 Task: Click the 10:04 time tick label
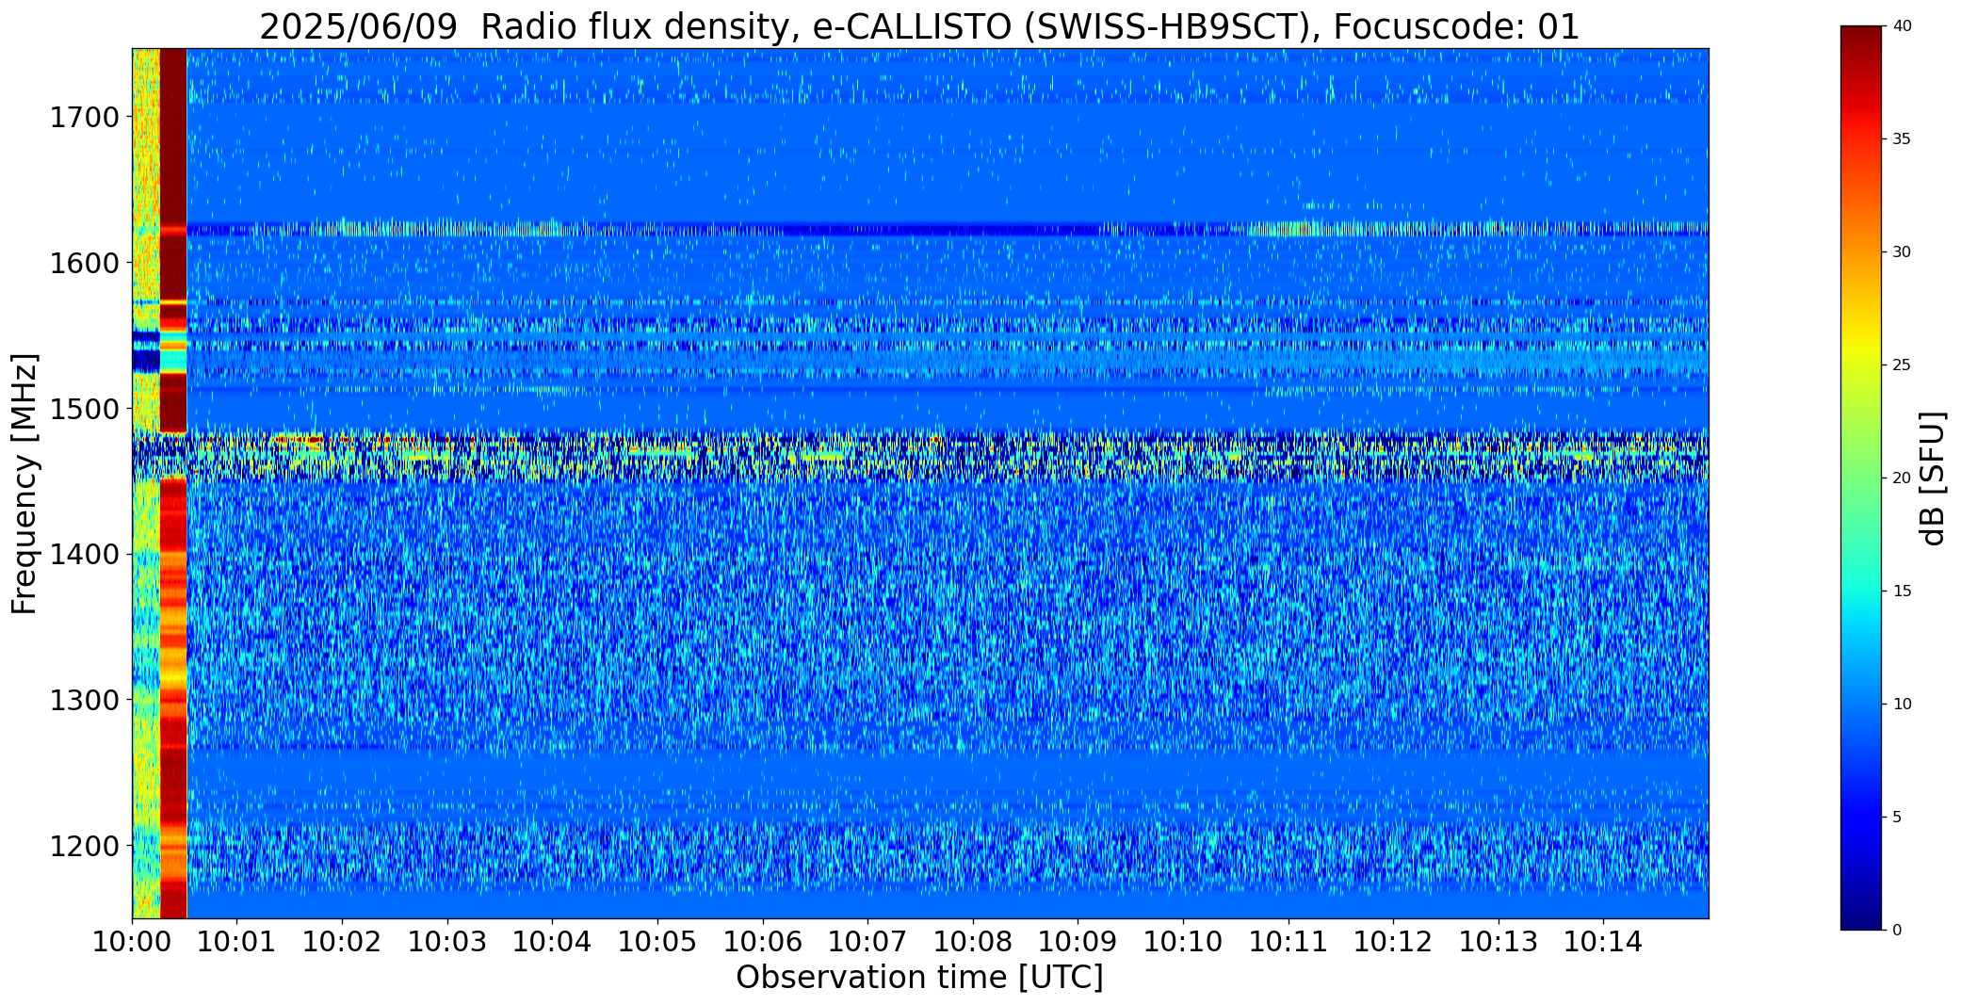point(552,942)
